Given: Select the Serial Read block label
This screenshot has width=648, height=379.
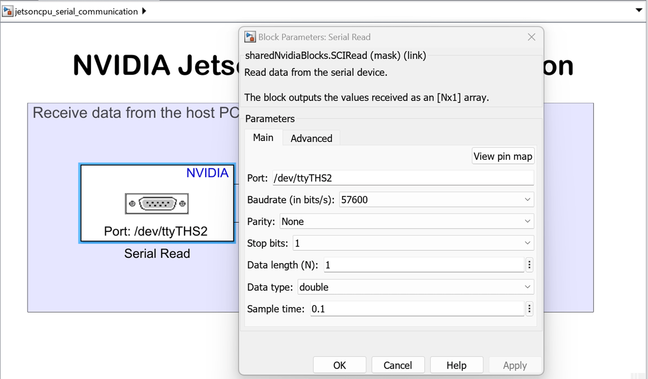Looking at the screenshot, I should [157, 254].
